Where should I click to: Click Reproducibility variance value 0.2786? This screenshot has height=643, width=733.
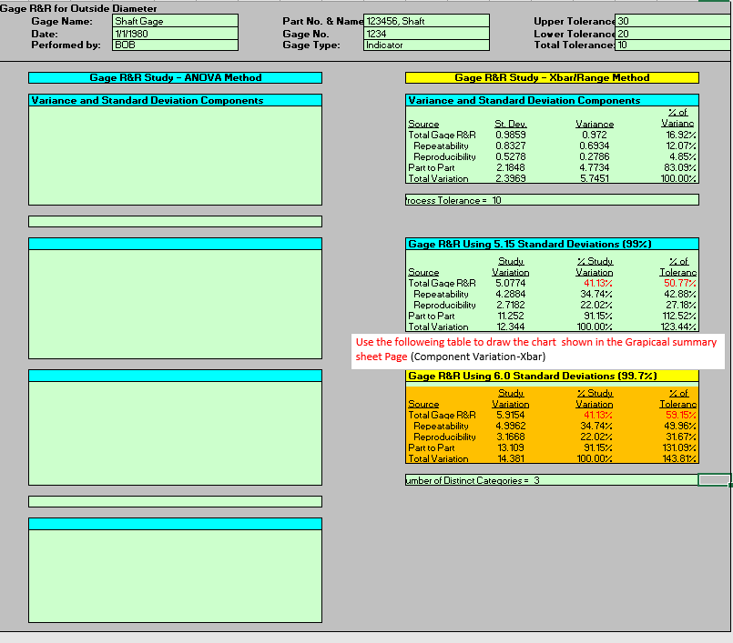click(595, 157)
